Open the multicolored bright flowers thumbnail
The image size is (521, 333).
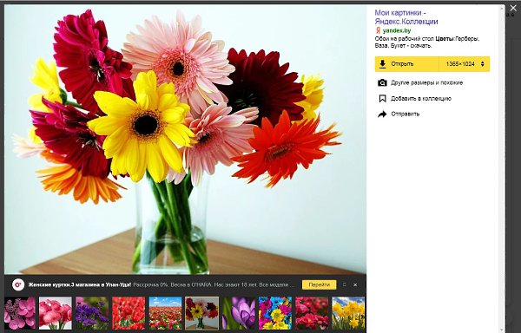click(x=275, y=313)
